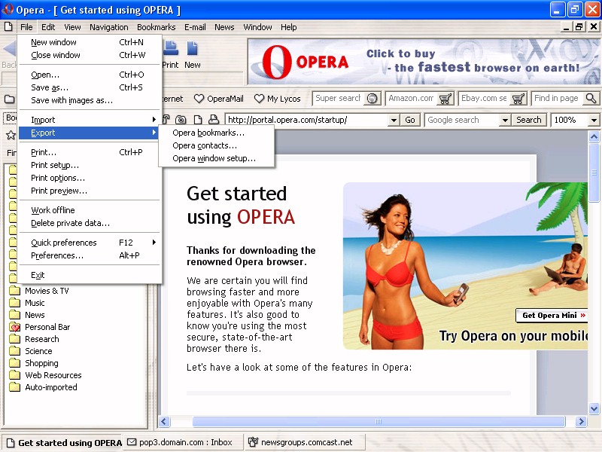Click the Music folder icon
This screenshot has height=452, width=602.
point(14,303)
